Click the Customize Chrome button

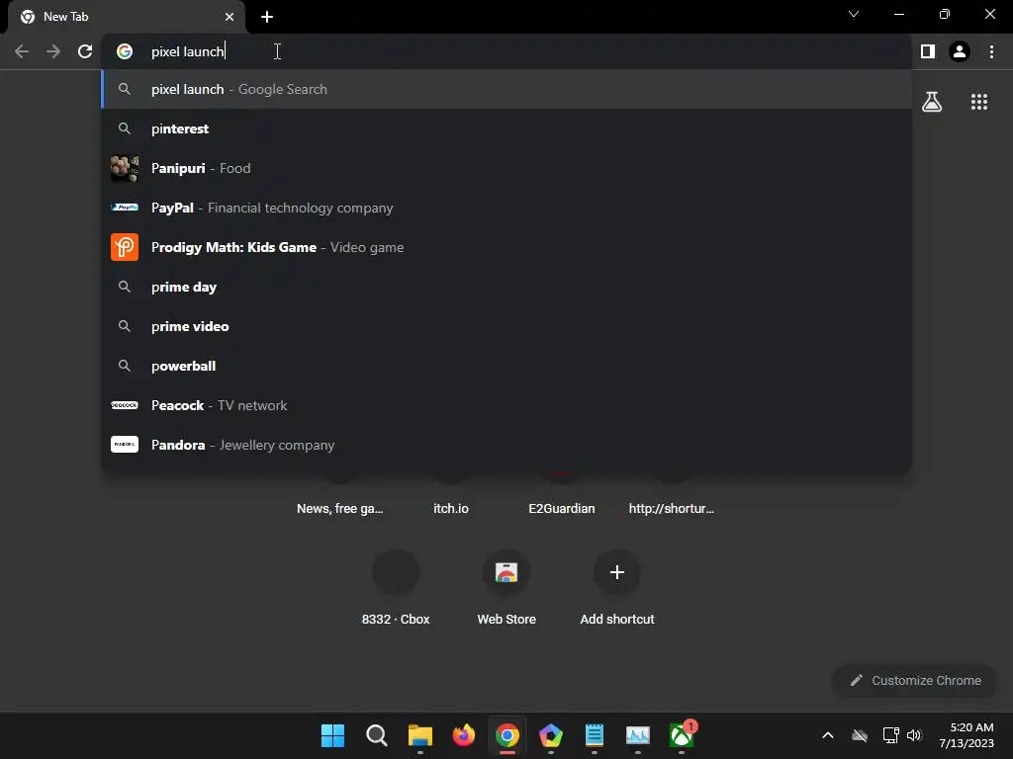[x=915, y=680]
